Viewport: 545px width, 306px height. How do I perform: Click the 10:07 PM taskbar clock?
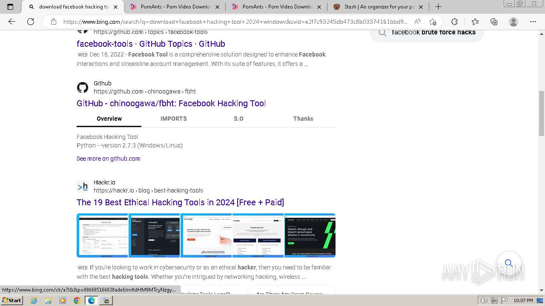coord(523,300)
